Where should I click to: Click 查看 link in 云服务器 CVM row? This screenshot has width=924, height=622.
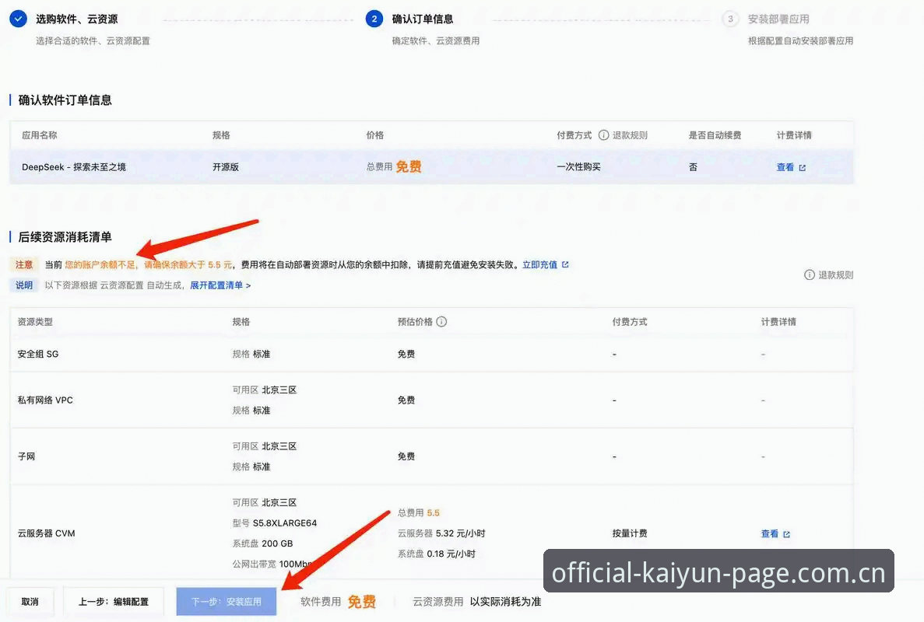(770, 533)
